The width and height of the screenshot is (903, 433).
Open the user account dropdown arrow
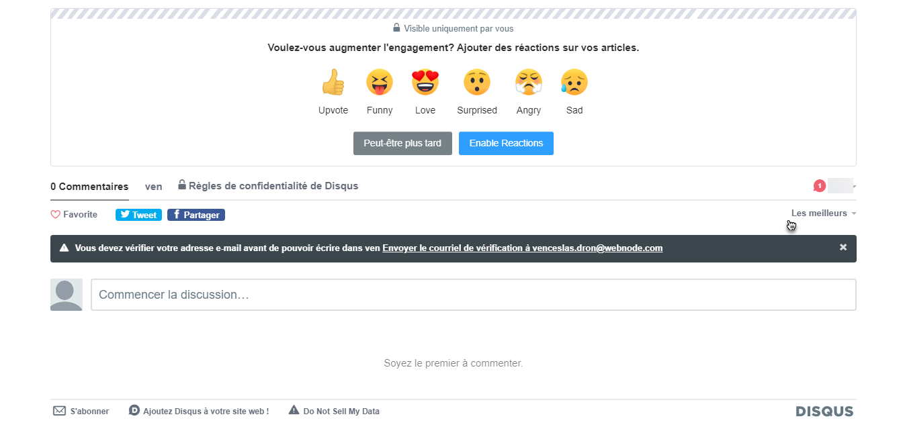pos(855,187)
